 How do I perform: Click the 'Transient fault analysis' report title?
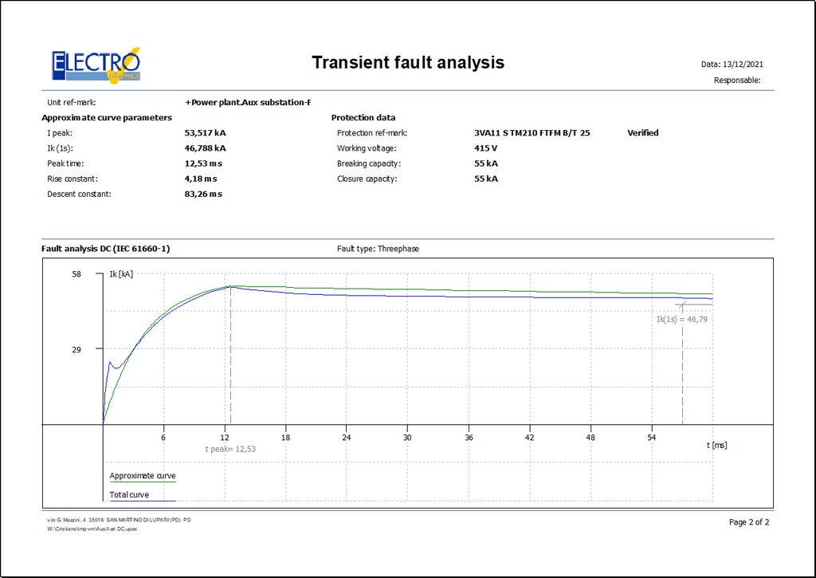(407, 63)
